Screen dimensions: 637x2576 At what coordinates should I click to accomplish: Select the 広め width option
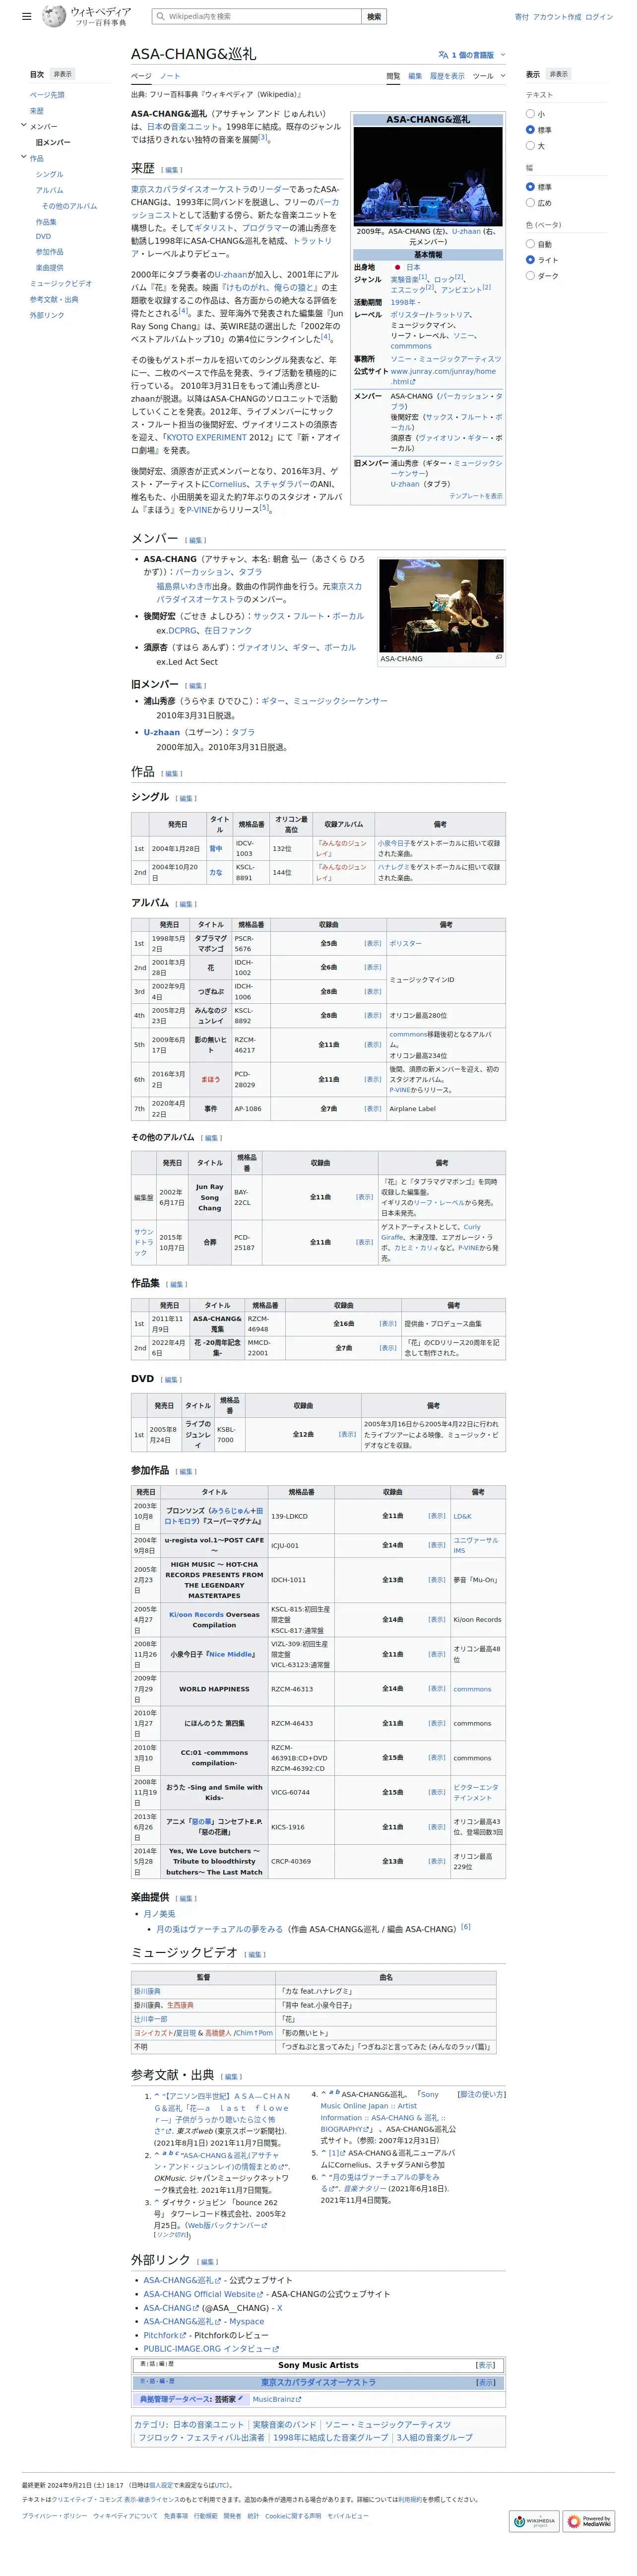pos(530,202)
